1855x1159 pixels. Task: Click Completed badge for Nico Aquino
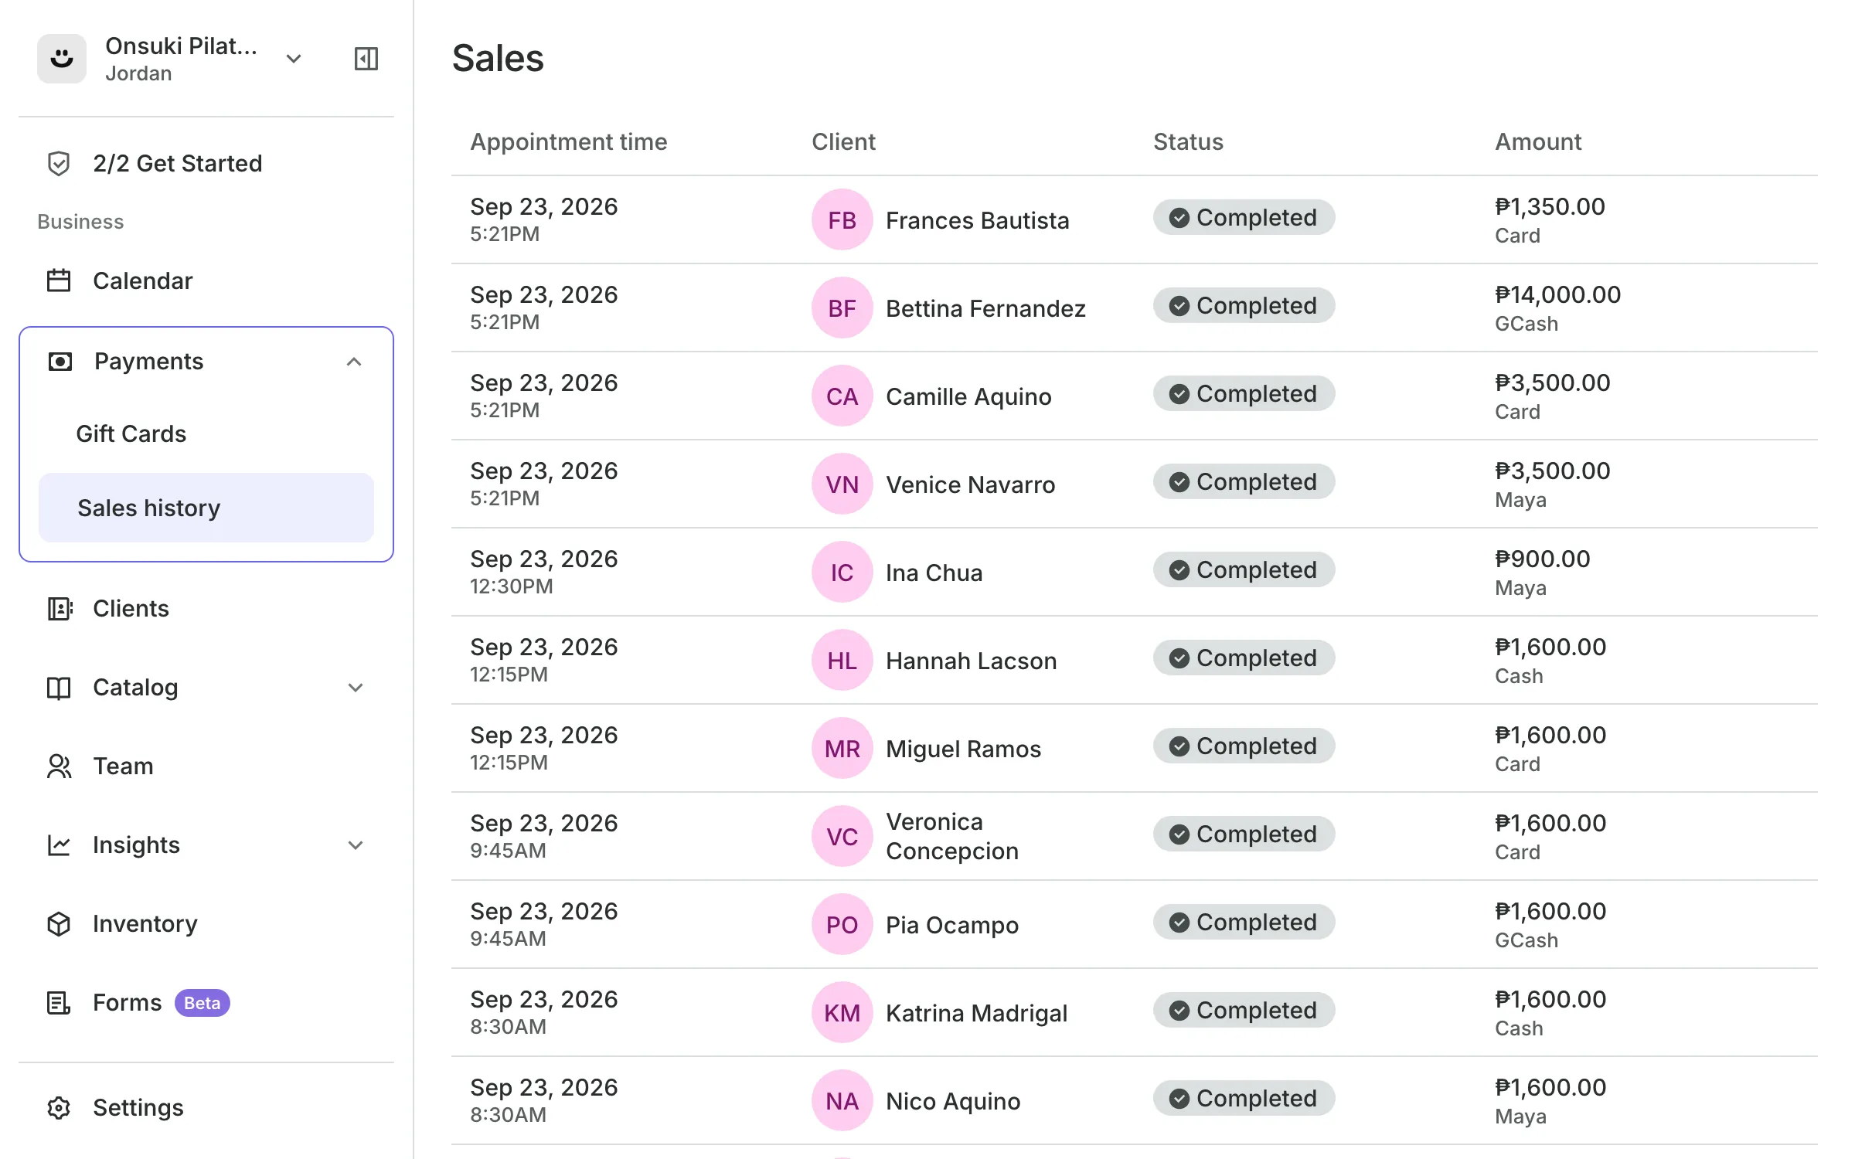tap(1244, 1099)
